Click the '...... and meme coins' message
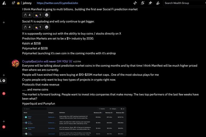 [35, 89]
